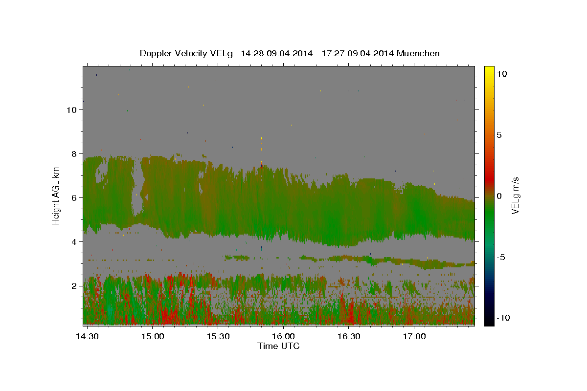Click the 'VELg m/s' colorbar label

click(x=516, y=196)
